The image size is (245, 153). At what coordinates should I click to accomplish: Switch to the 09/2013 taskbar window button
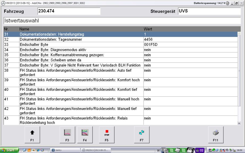tap(96, 150)
